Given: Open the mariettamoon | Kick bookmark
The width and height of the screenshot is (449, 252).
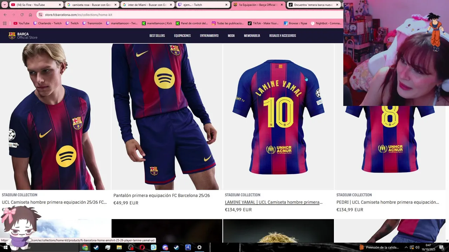Looking at the screenshot, I should click(x=157, y=23).
